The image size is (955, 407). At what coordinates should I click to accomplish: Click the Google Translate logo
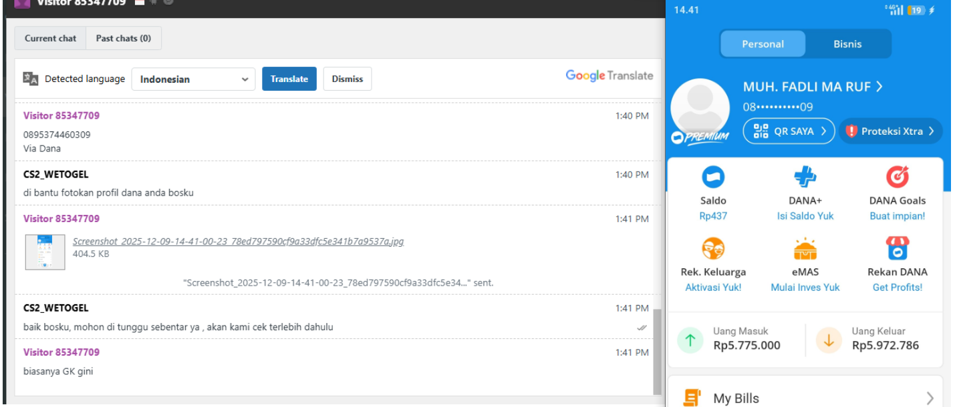tap(609, 75)
